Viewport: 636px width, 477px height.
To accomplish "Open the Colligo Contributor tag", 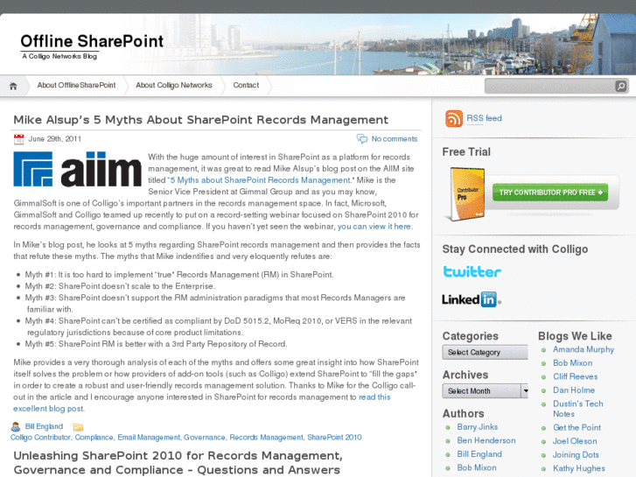I will point(40,438).
